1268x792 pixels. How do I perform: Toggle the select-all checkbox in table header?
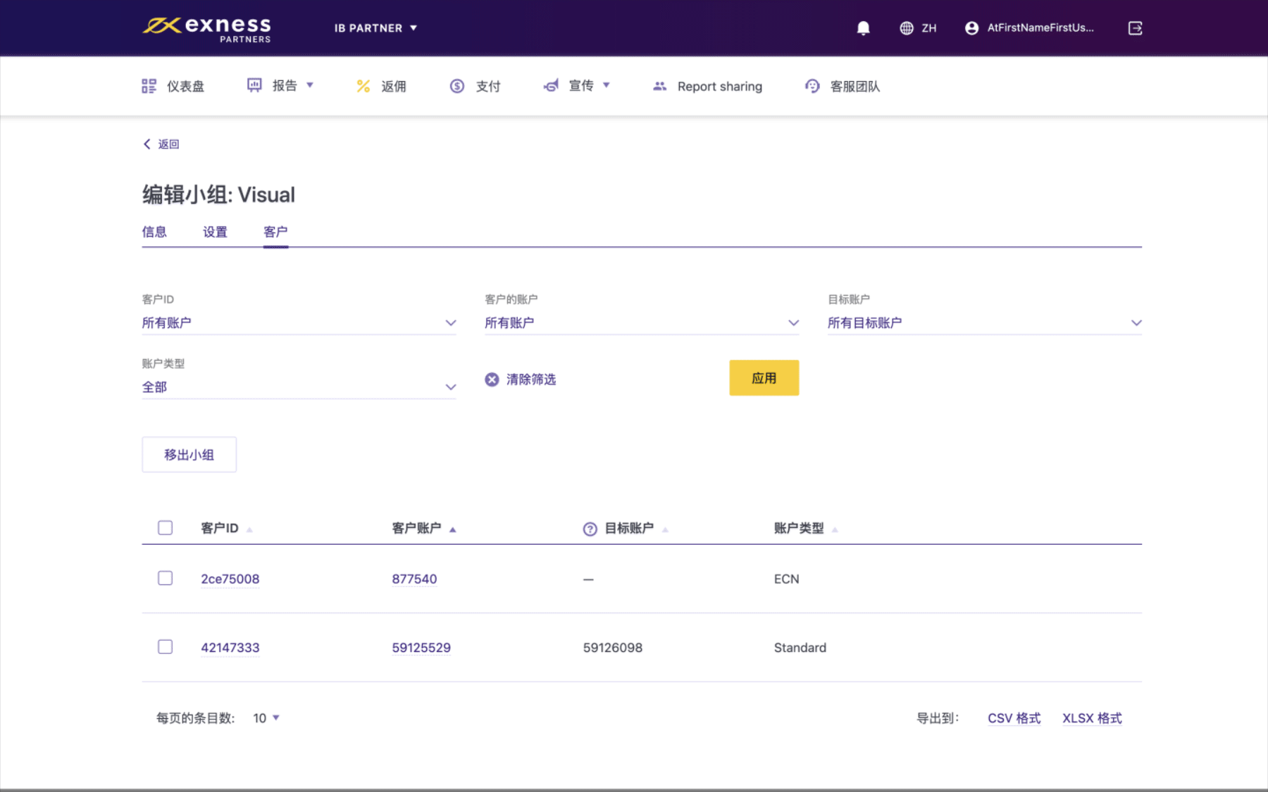(x=165, y=528)
